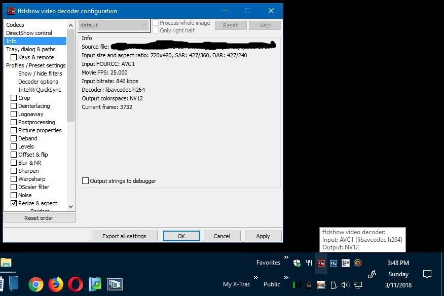Launch Firefox from the taskbar

click(56, 284)
